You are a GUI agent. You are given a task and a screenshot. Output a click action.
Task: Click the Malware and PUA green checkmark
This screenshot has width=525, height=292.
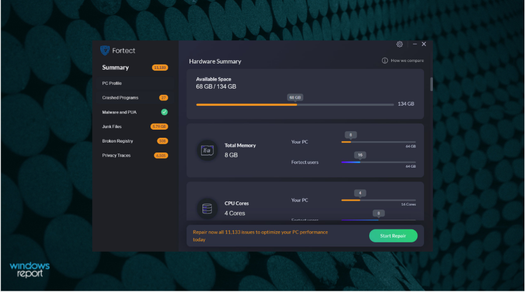(164, 112)
